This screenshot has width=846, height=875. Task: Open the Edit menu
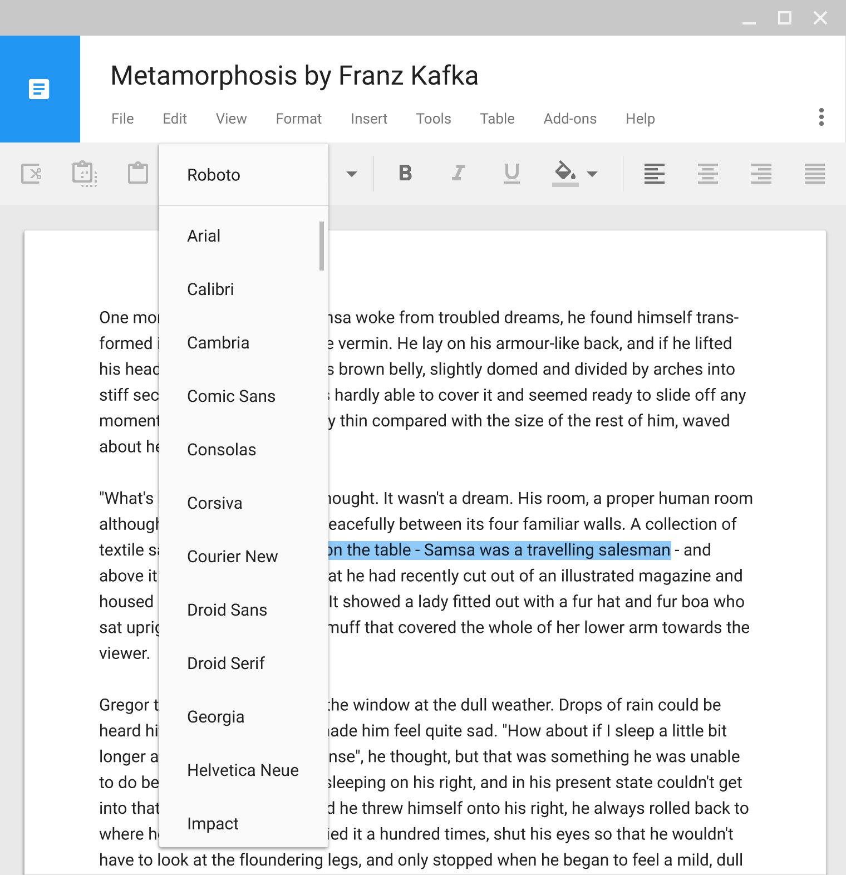[175, 119]
